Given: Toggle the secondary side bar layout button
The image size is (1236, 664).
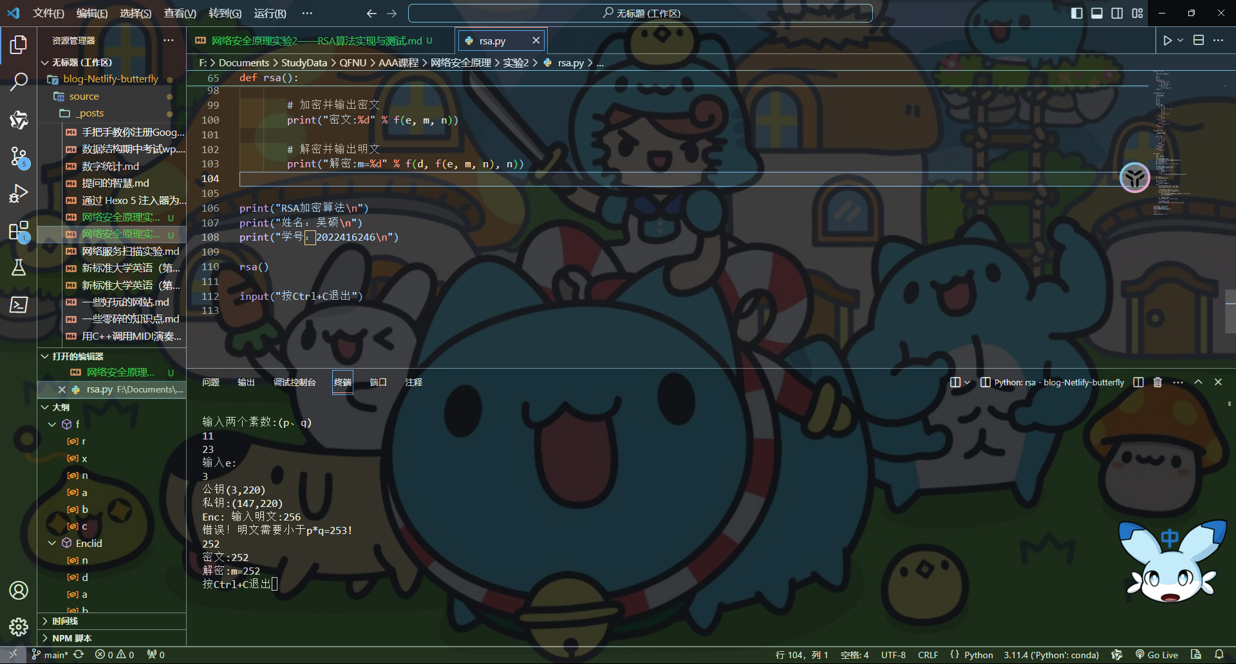Looking at the screenshot, I should click(x=1118, y=14).
